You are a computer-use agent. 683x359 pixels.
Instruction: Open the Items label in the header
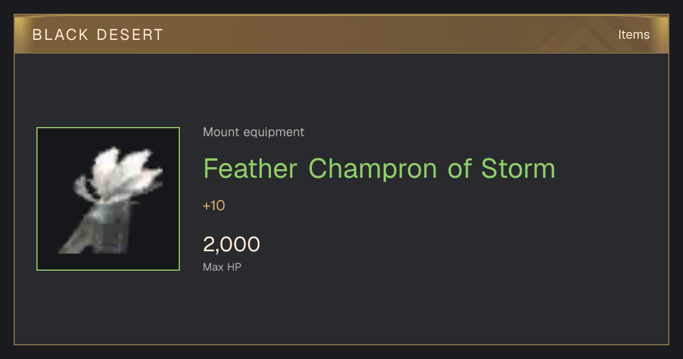(634, 34)
